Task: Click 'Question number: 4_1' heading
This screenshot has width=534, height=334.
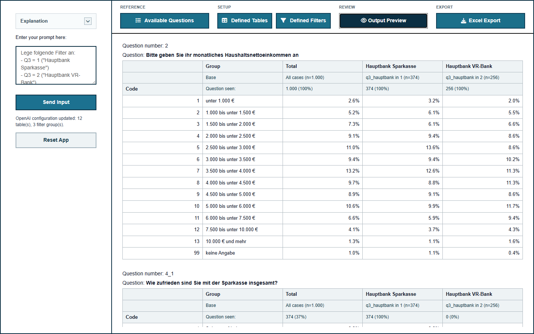Action: pyautogui.click(x=148, y=274)
